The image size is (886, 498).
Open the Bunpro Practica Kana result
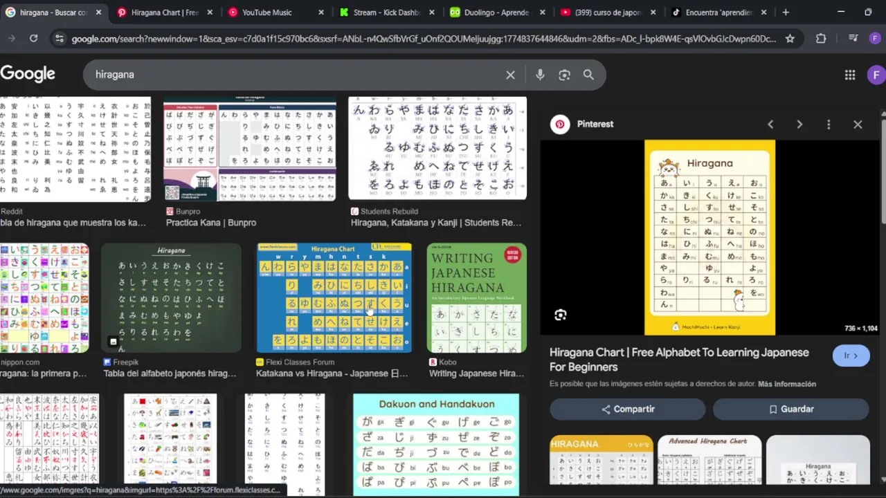[x=211, y=223]
